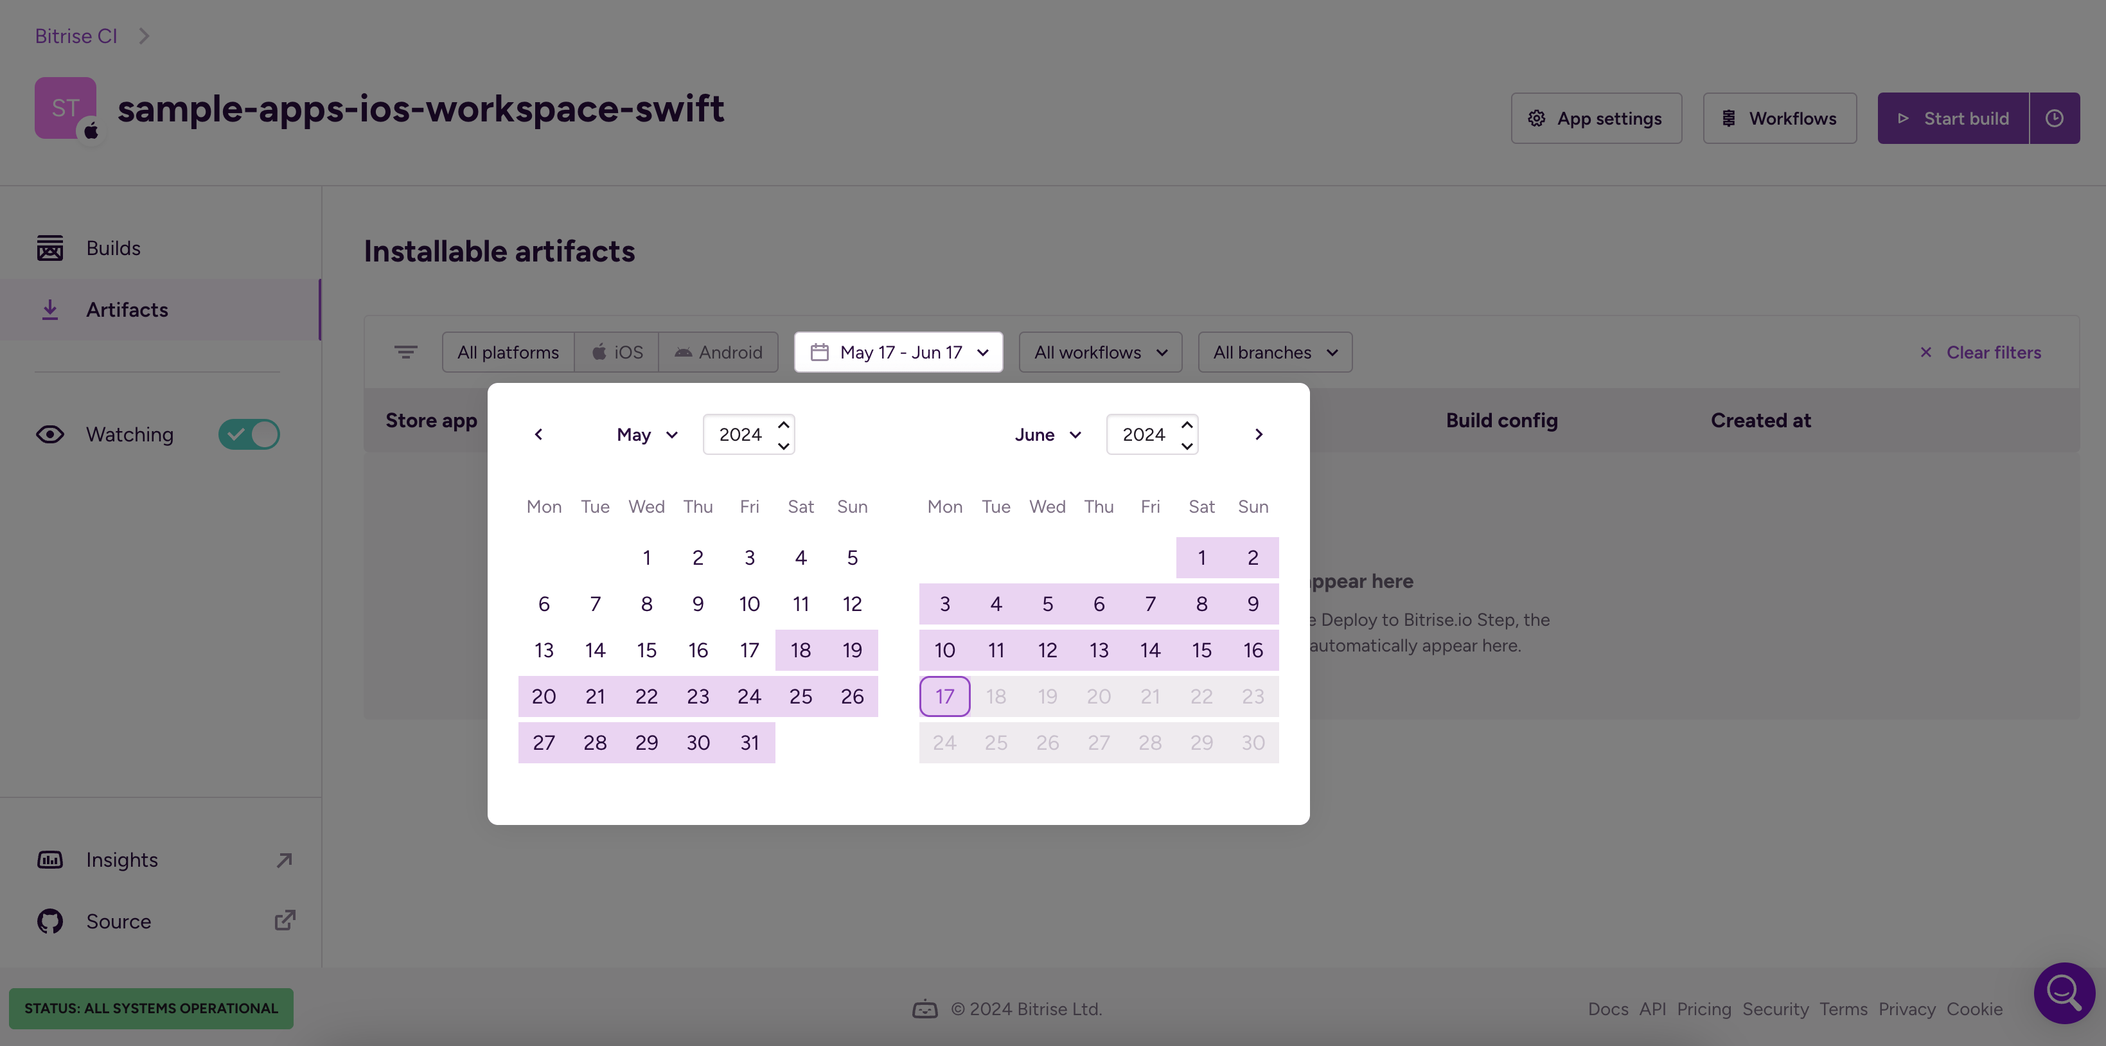Expand the All branches dropdown

1275,353
